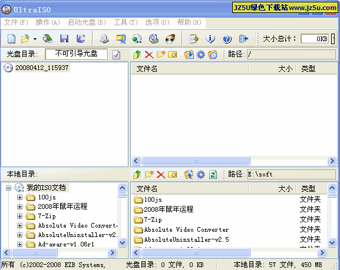The image size is (340, 270).
Task: Click the Make CD/DVD image icon
Action: click(104, 39)
